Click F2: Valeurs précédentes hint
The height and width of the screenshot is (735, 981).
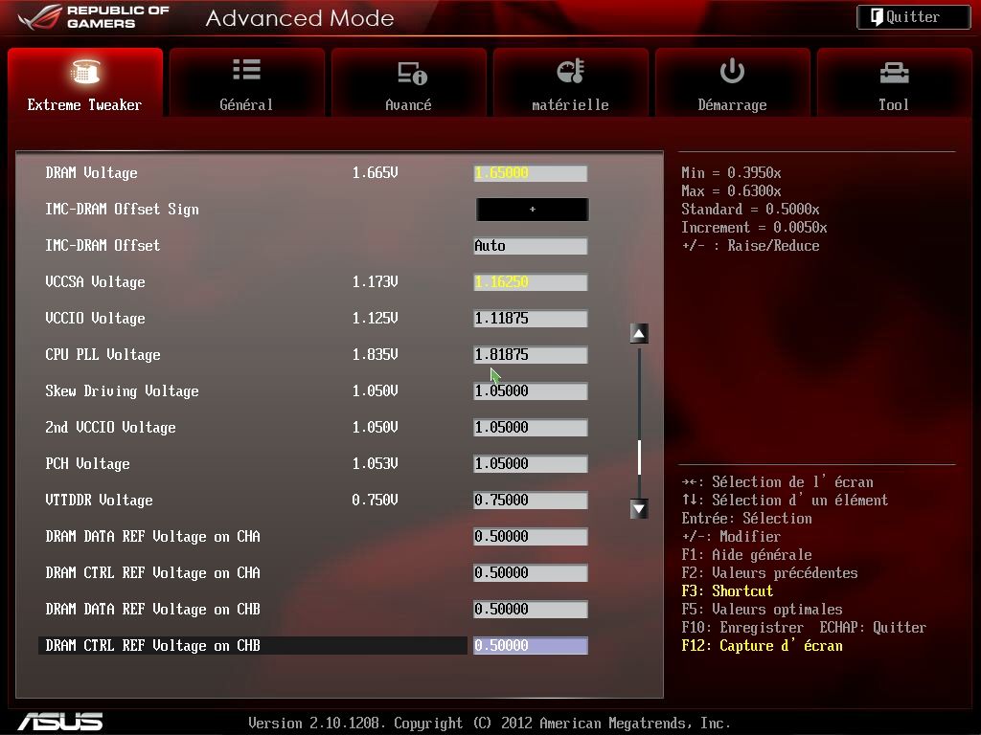point(769,573)
